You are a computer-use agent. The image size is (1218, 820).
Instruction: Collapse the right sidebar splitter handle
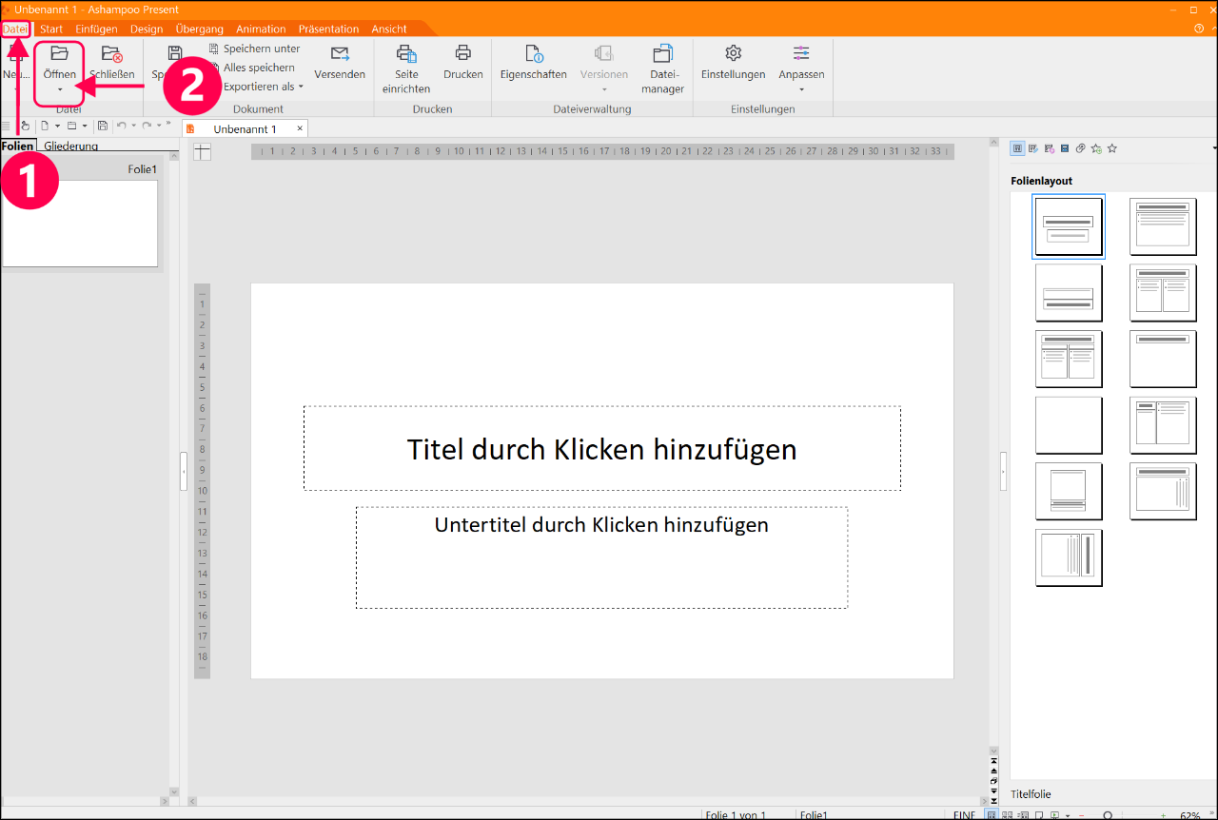(x=1003, y=472)
